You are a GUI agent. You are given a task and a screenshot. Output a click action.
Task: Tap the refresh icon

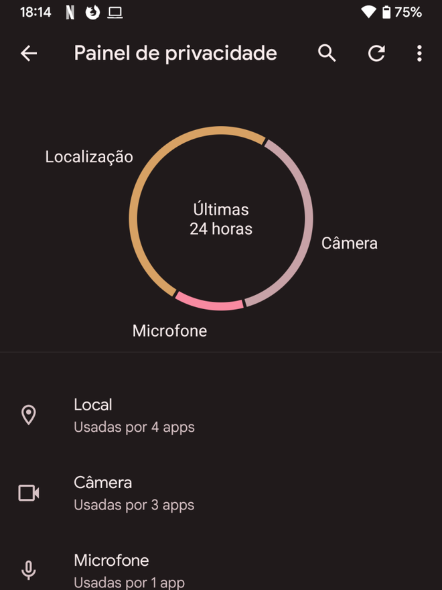376,53
